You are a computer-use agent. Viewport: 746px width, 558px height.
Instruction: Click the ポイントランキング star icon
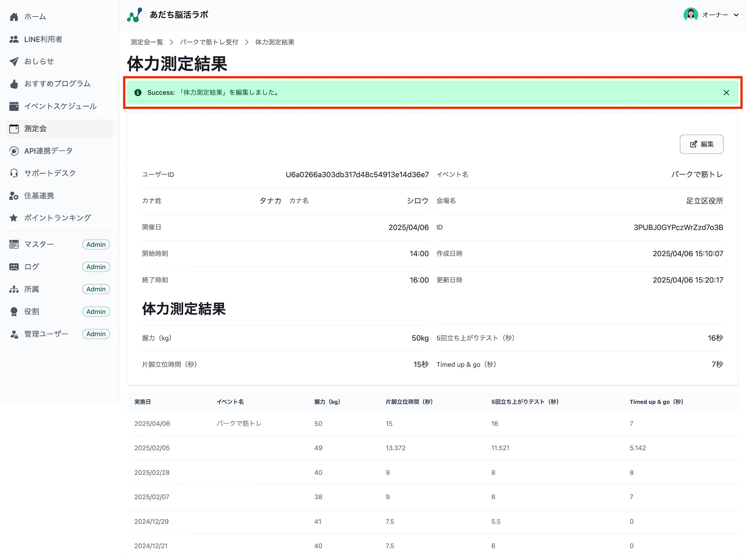14,217
